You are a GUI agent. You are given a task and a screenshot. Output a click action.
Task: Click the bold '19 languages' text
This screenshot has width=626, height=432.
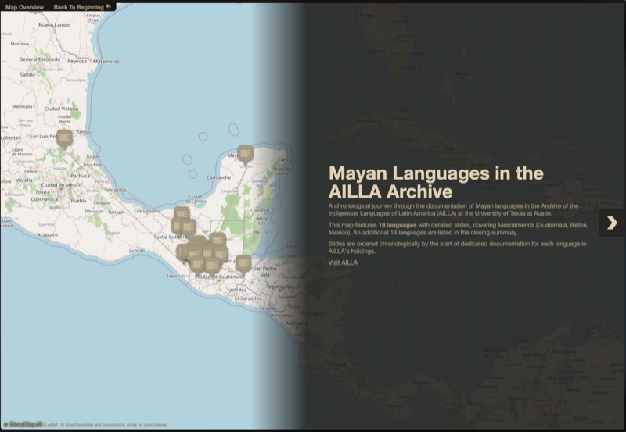(x=398, y=225)
